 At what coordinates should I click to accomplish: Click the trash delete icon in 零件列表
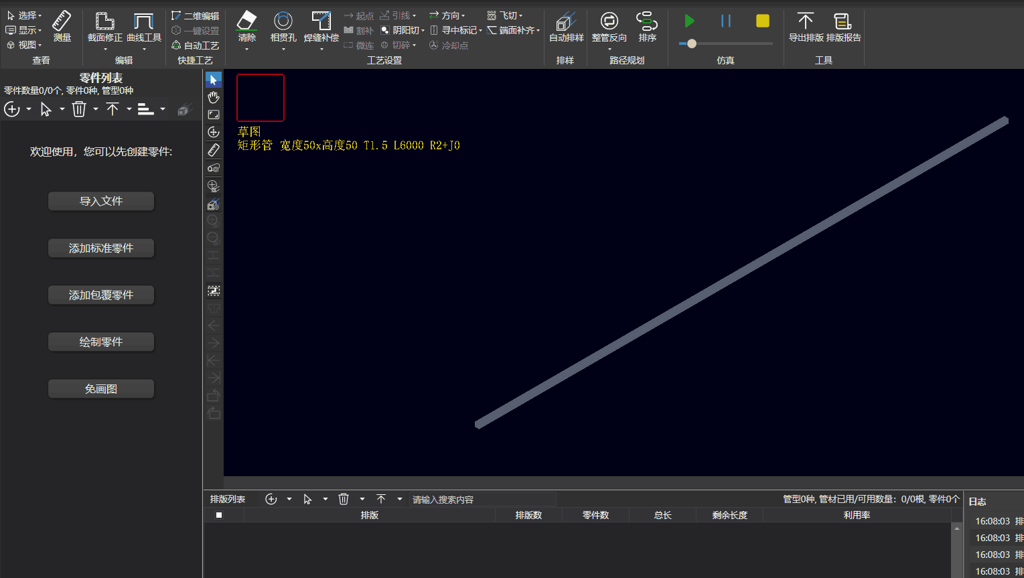pos(79,109)
